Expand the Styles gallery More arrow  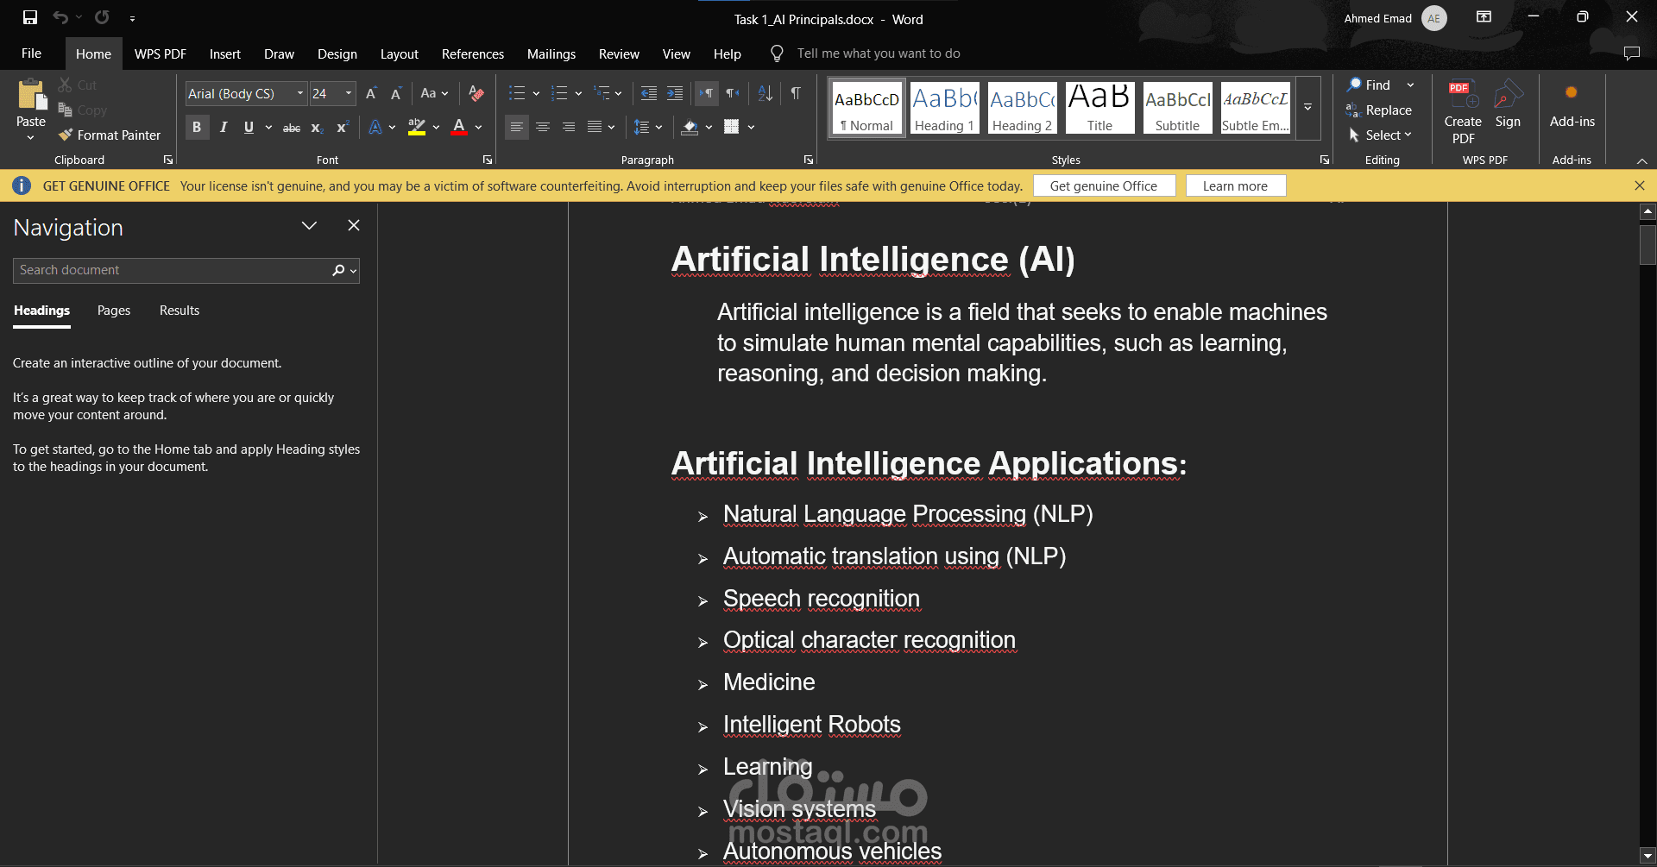[1308, 107]
